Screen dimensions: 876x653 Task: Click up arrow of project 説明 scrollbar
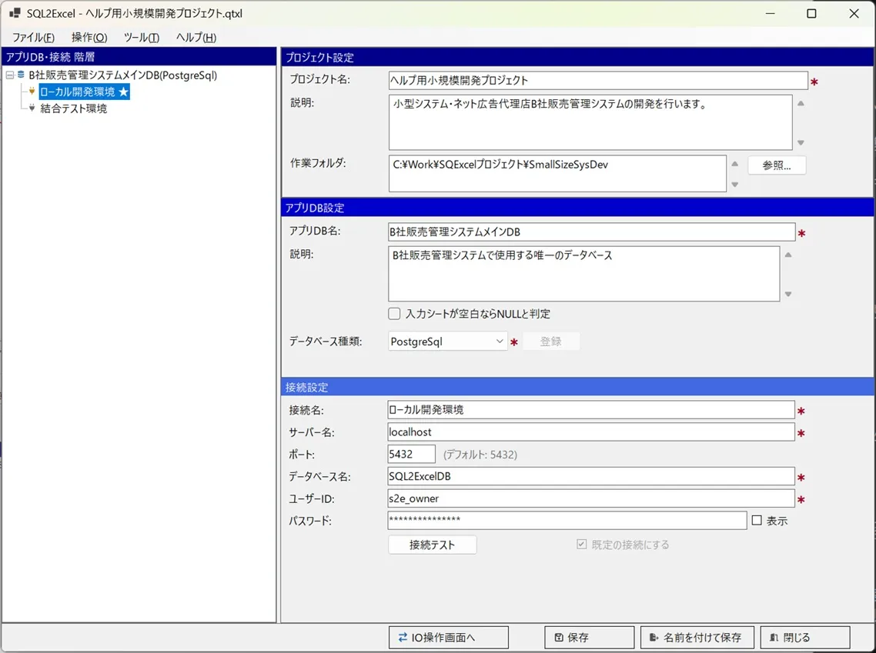click(801, 104)
